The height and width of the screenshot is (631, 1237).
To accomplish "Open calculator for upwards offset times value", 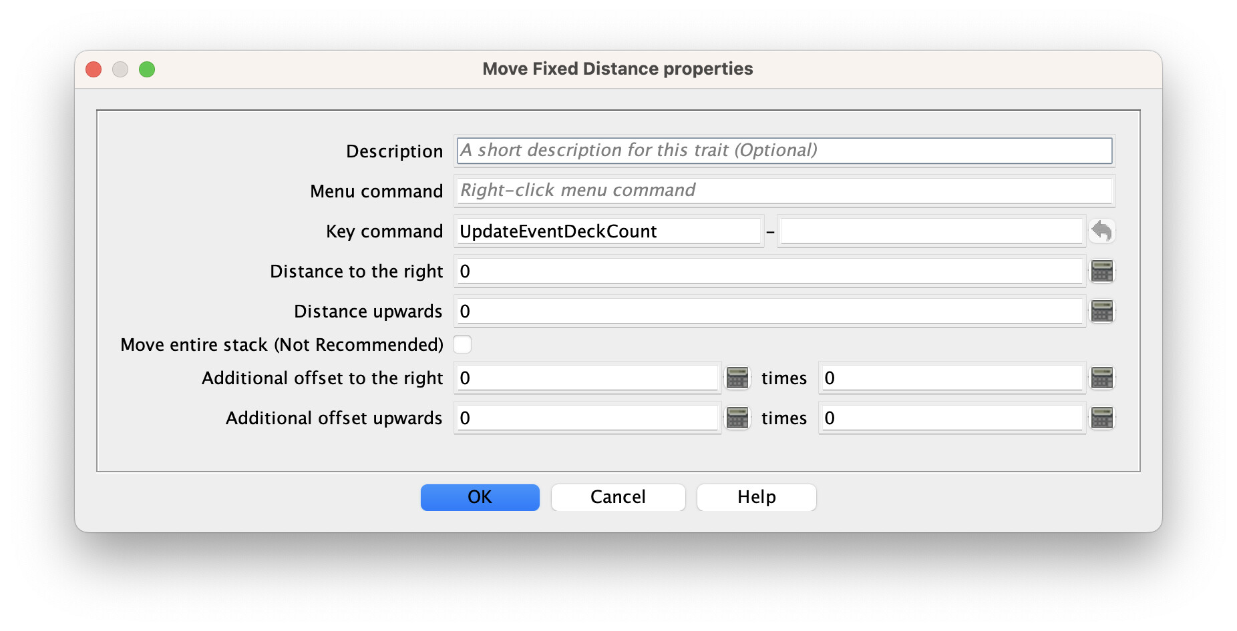I will coord(1102,418).
